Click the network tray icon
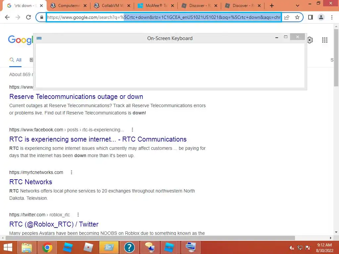Screen dimensions: 339x254 pos(300,248)
